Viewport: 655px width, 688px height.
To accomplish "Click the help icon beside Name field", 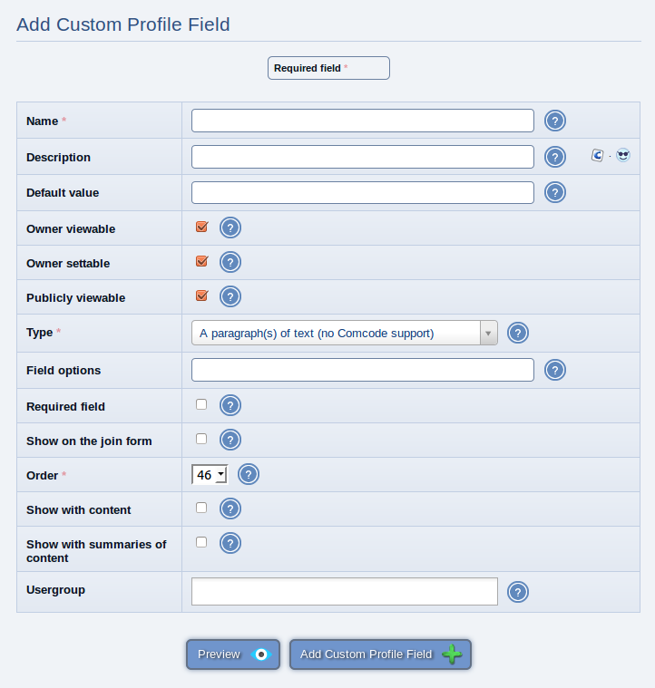I will (555, 121).
